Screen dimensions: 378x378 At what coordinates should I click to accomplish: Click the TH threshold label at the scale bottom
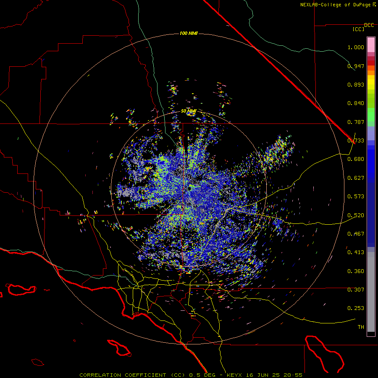tap(361, 327)
